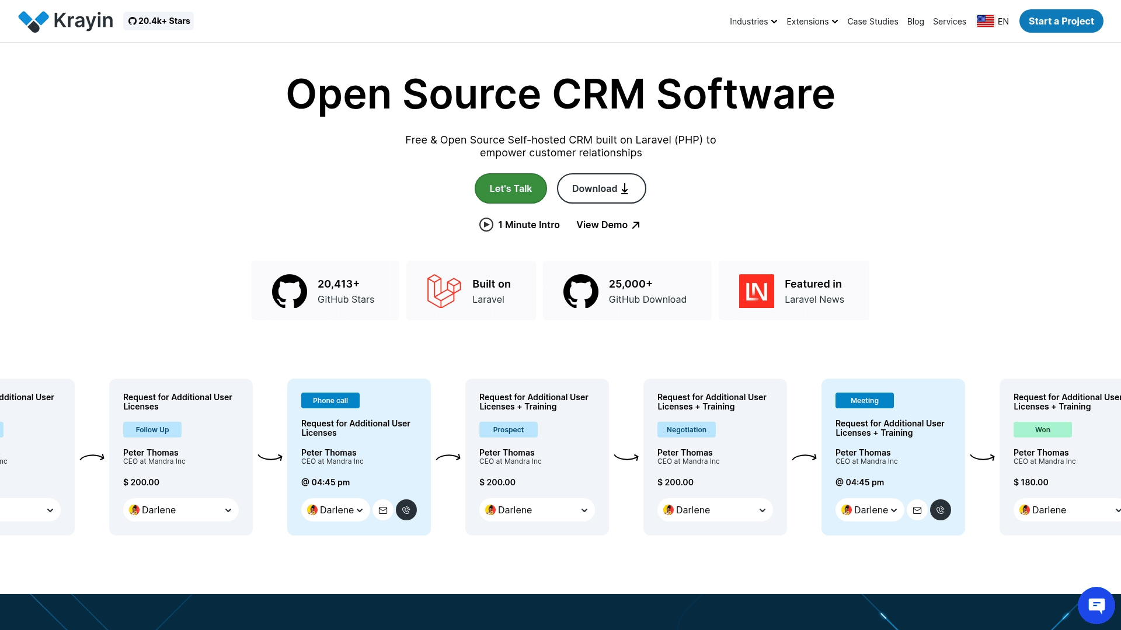Click the Start a Project button
The height and width of the screenshot is (630, 1121).
(1061, 21)
